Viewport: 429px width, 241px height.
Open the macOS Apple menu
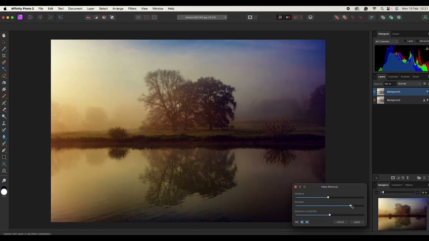(5, 8)
